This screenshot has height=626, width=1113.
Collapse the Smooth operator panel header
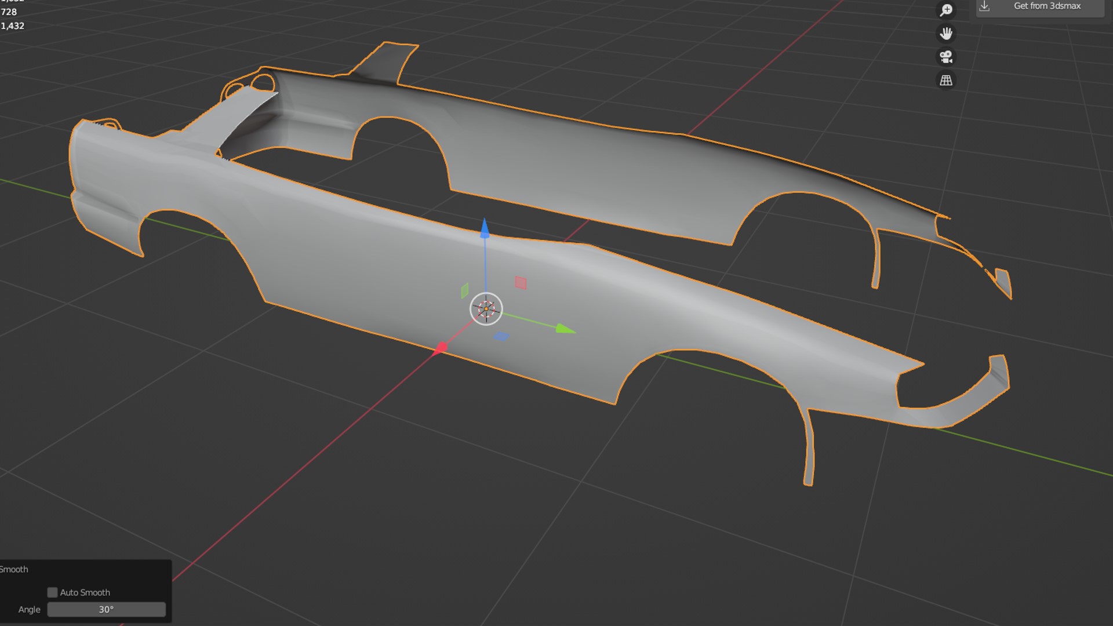coord(14,569)
